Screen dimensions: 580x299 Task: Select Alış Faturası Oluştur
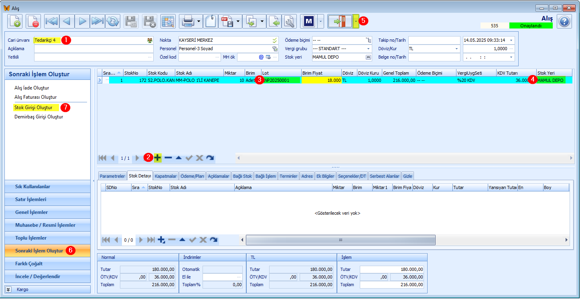click(x=35, y=97)
